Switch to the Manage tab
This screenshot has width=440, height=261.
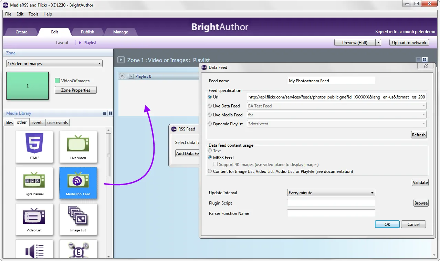[121, 32]
